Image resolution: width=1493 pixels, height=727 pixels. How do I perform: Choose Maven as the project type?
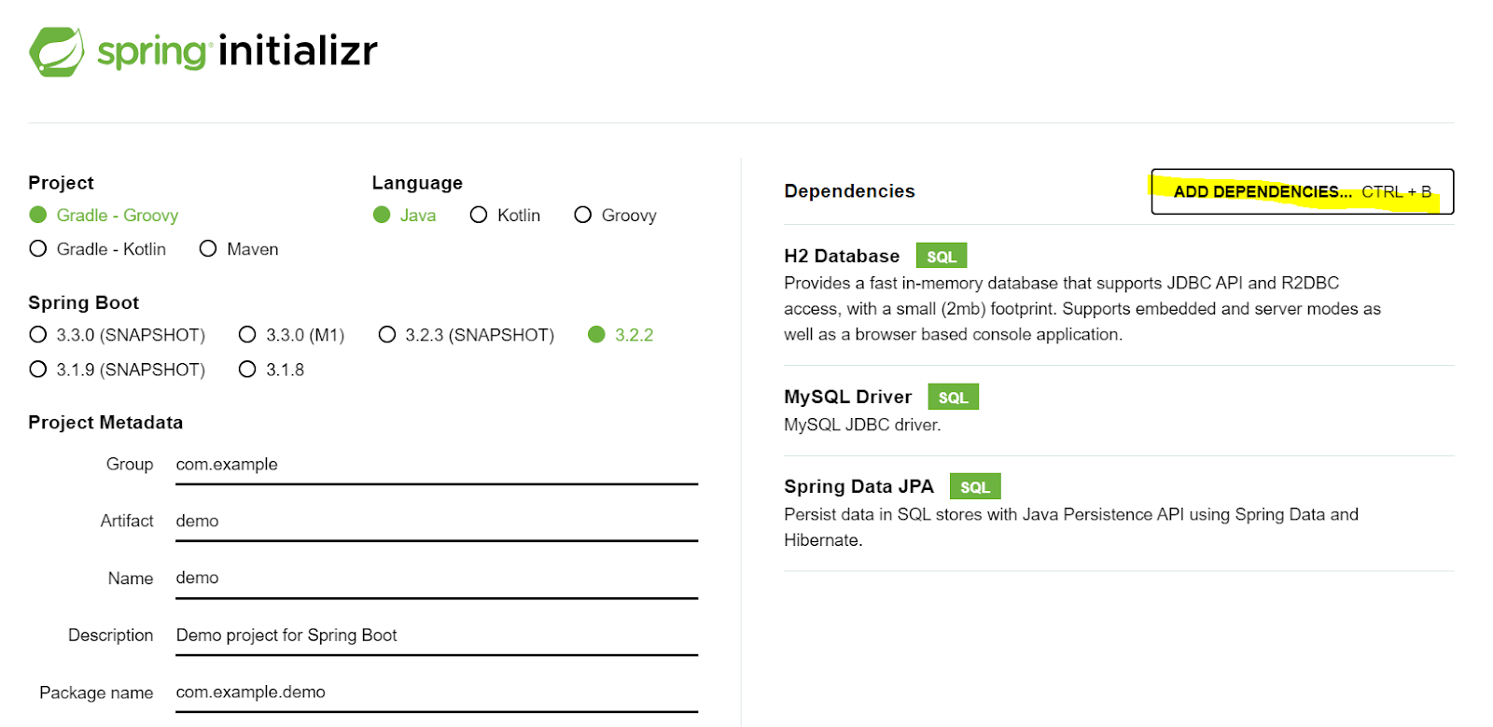coord(208,249)
